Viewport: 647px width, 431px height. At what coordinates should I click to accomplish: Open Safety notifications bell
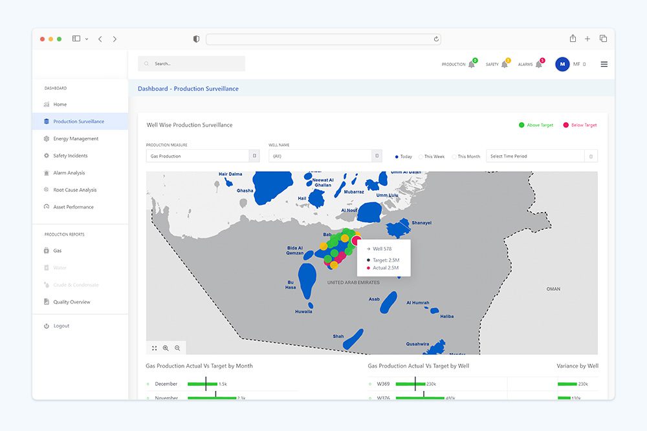pyautogui.click(x=504, y=64)
